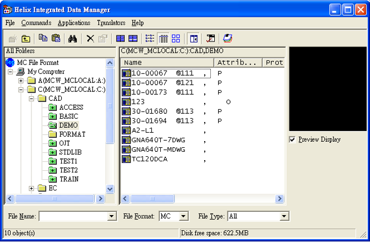Select the BASIC folder in tree
This screenshot has height=242, width=370.
pos(69,117)
